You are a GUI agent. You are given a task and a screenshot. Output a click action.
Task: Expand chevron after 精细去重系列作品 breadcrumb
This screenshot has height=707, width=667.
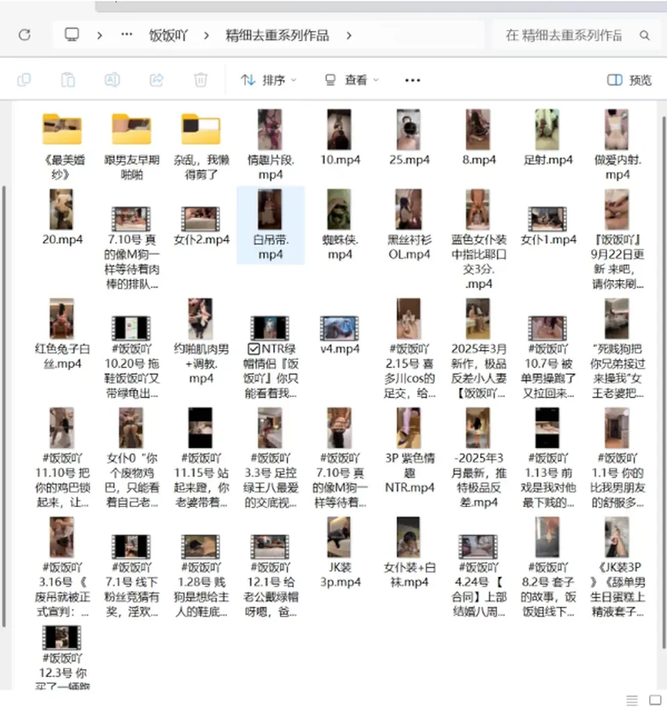pyautogui.click(x=349, y=35)
